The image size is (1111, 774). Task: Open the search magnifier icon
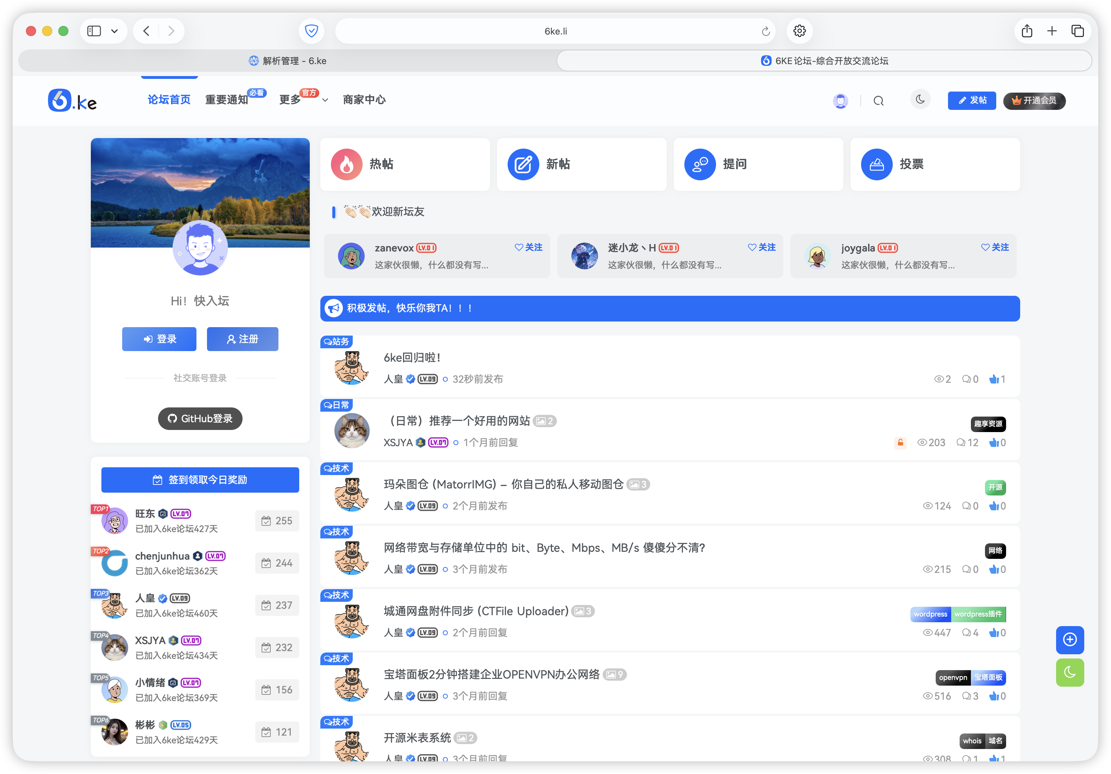(x=879, y=101)
